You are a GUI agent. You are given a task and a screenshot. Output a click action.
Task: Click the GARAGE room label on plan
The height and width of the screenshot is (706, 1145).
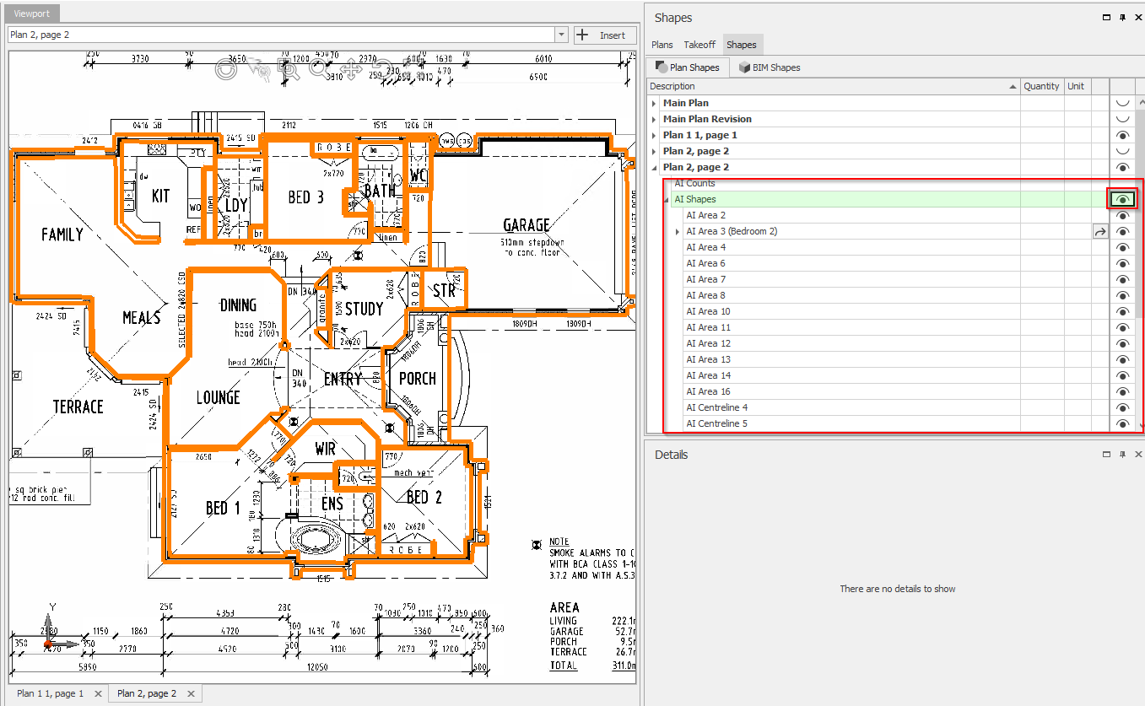tap(527, 225)
